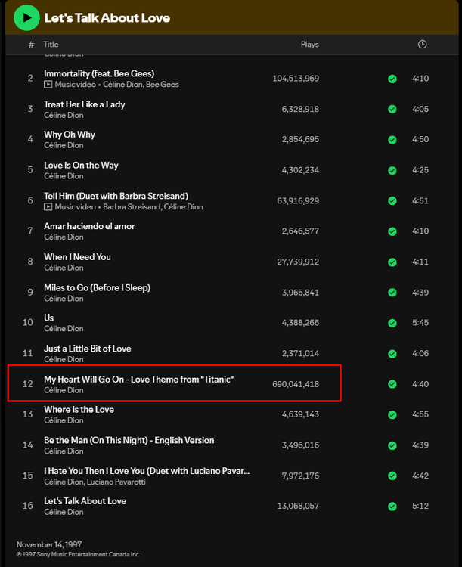Click the Music video icon under Tell Him

click(48, 207)
